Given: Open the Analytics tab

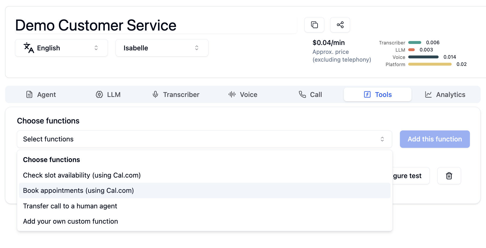Looking at the screenshot, I should 445,95.
